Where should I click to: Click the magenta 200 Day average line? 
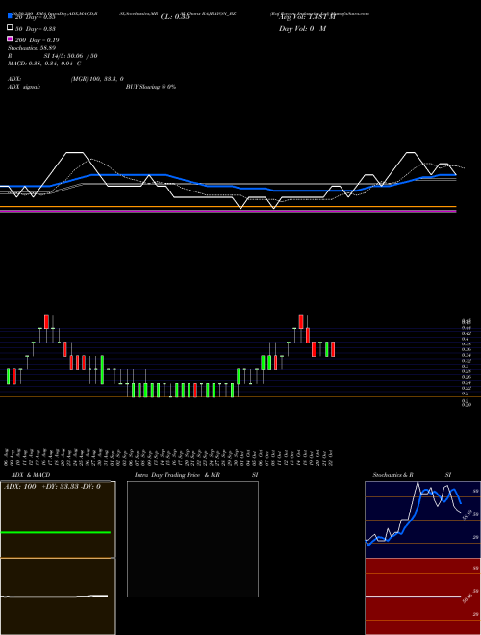pos(228,211)
